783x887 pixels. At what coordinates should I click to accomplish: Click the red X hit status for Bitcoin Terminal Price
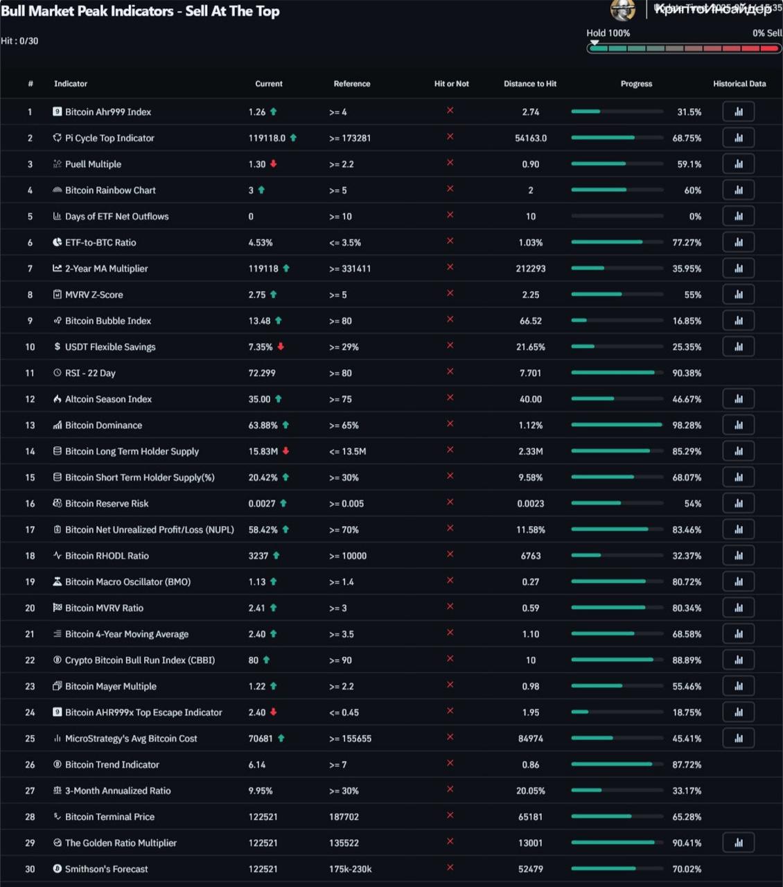pyautogui.click(x=450, y=816)
